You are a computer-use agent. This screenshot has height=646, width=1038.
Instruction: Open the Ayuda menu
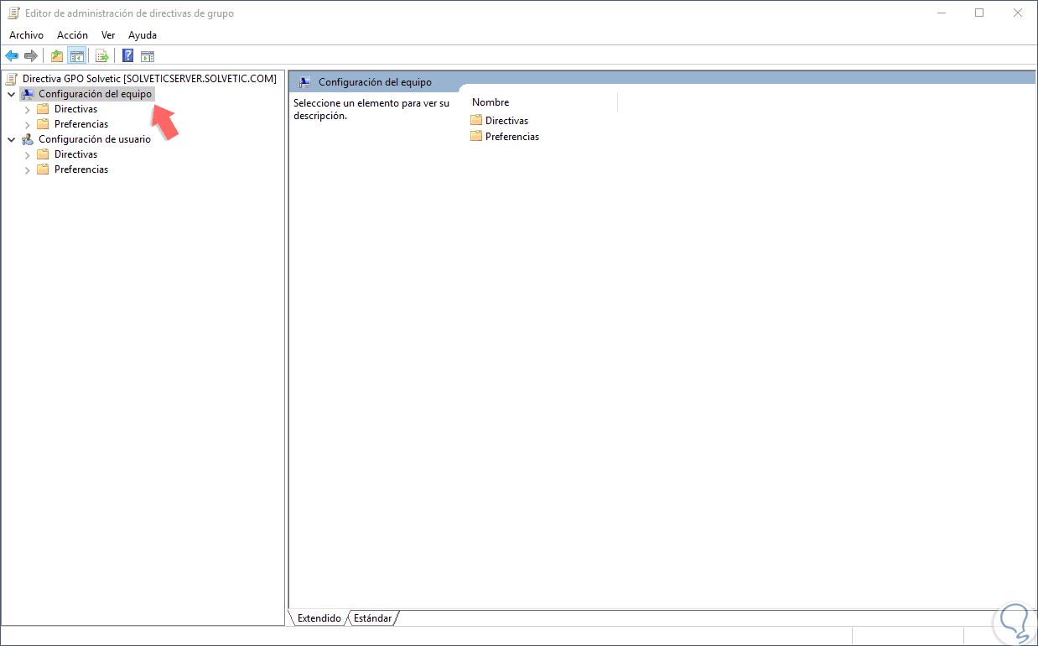click(x=143, y=35)
